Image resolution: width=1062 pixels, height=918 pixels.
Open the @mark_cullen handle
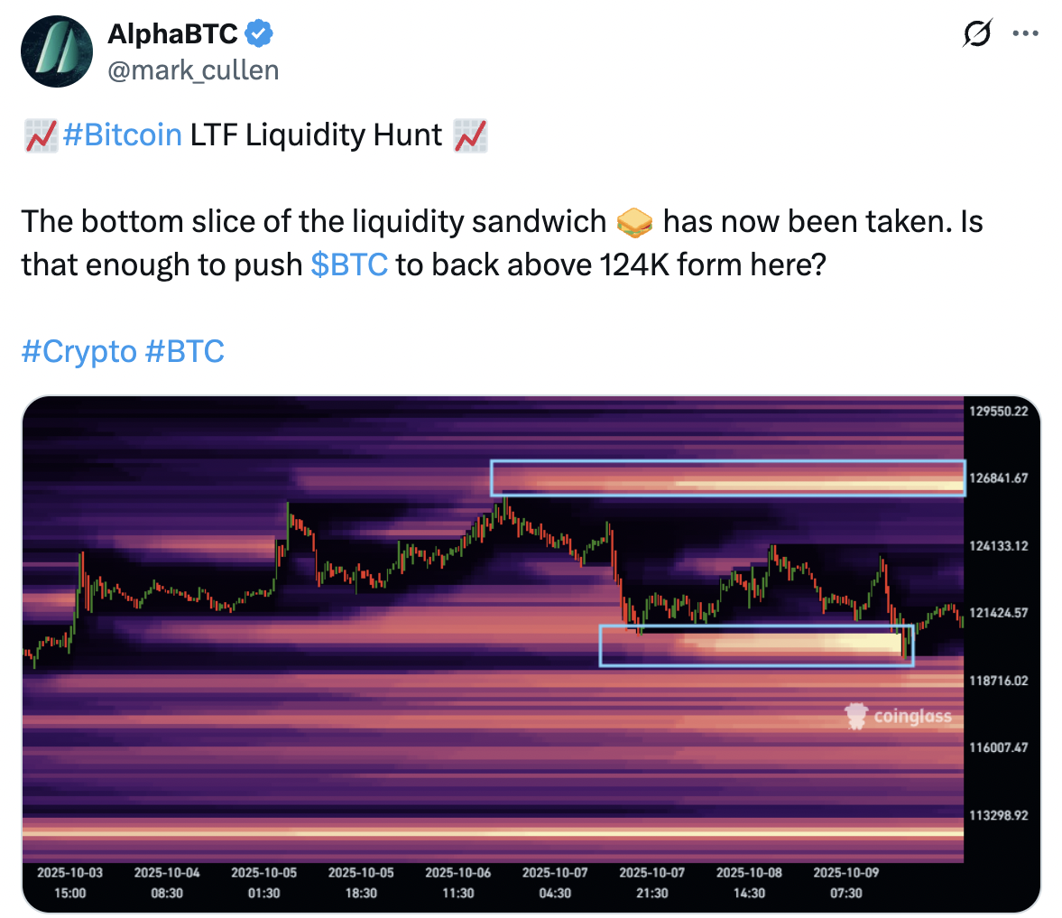[193, 70]
